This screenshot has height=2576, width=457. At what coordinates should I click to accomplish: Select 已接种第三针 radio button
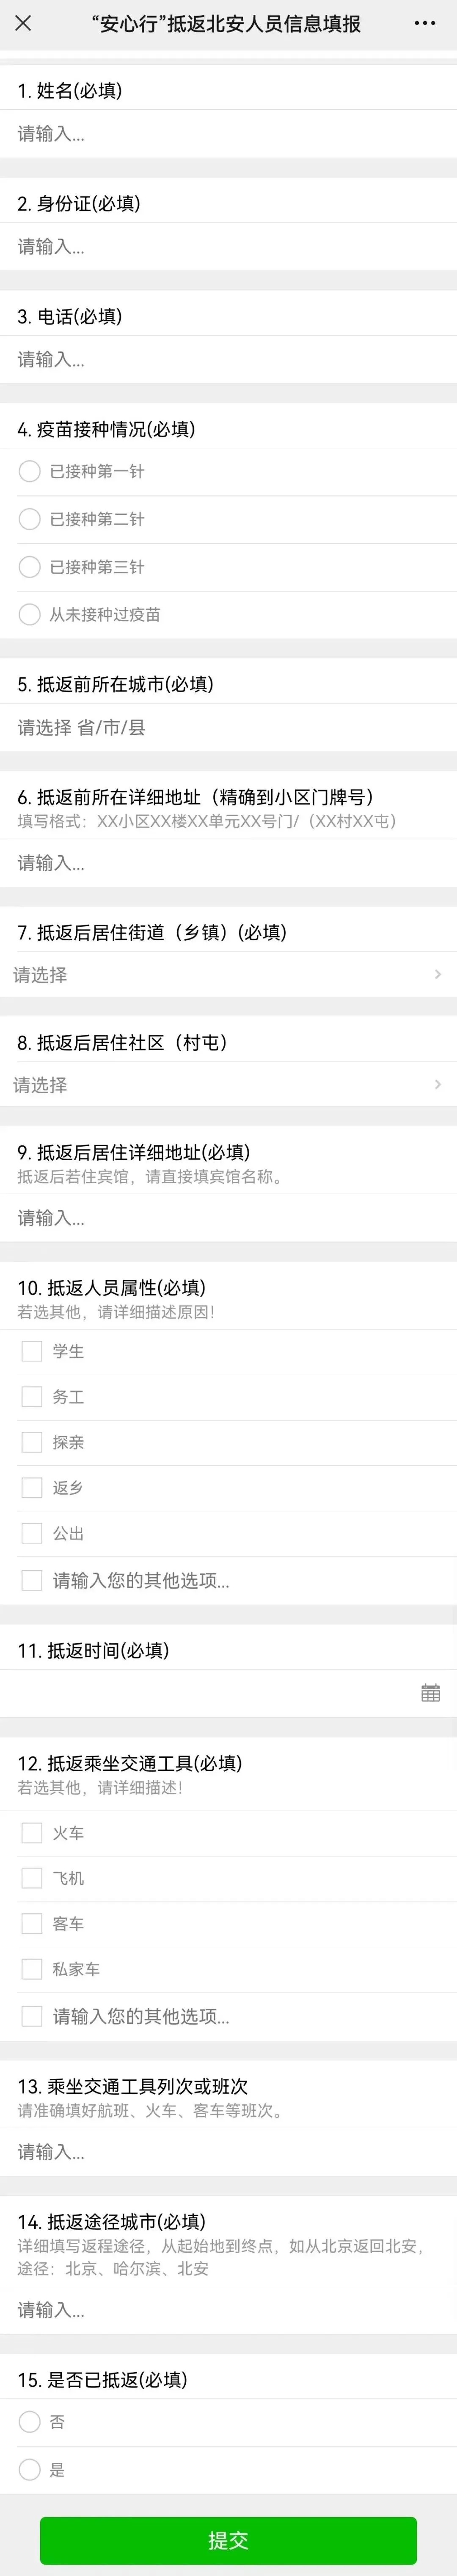click(30, 567)
